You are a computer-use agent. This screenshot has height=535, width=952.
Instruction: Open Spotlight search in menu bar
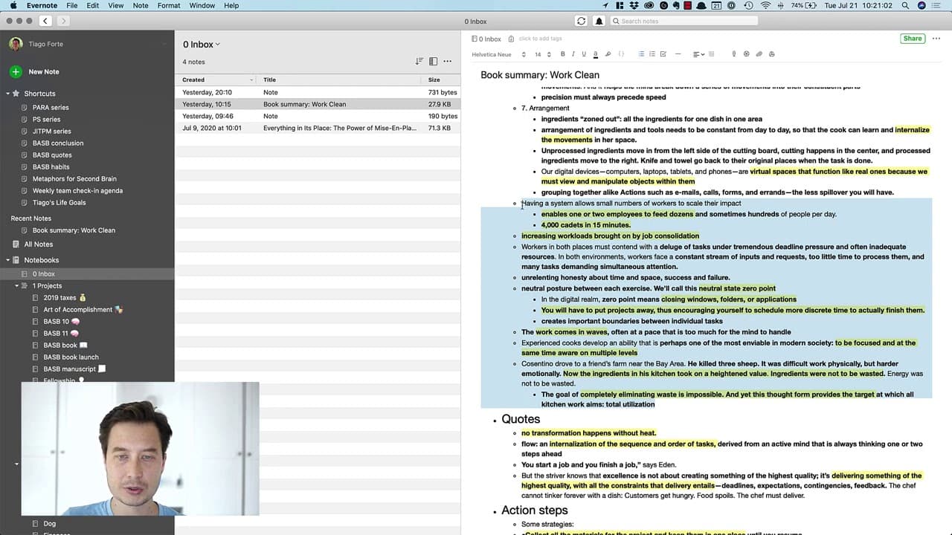tap(905, 5)
